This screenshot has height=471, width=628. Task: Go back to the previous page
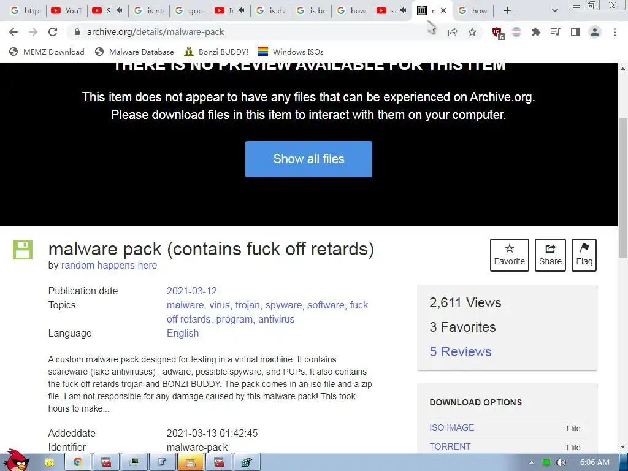[x=13, y=32]
